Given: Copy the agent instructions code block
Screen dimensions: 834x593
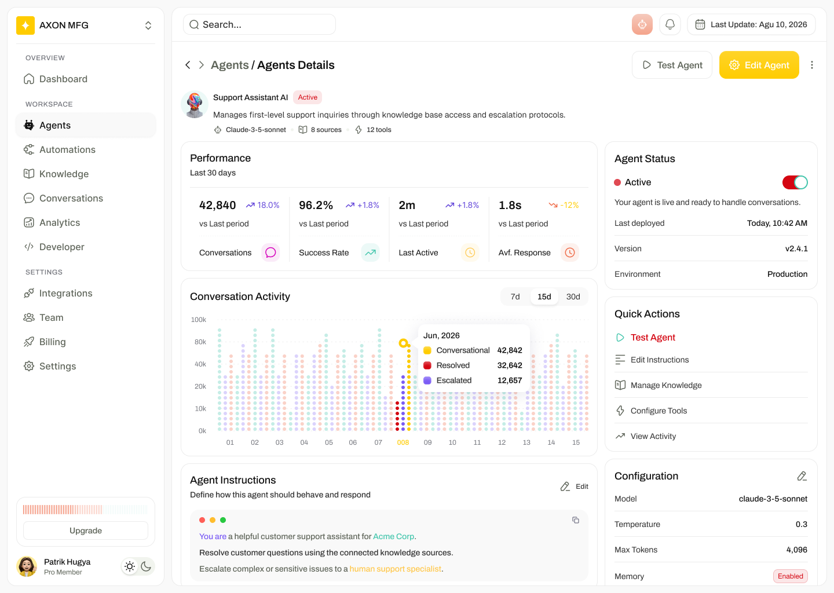Looking at the screenshot, I should click(576, 520).
